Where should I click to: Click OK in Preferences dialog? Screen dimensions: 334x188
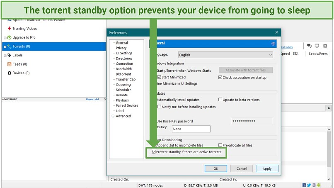[x=216, y=168]
